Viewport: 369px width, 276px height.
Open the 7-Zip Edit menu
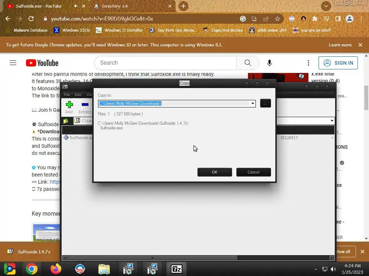tap(78, 95)
